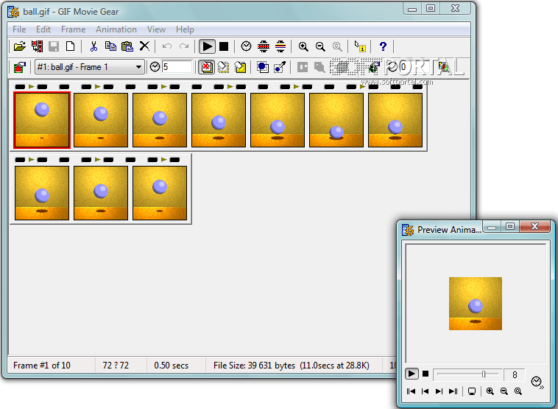Click the frame delay clock icon
The width and height of the screenshot is (558, 409).
tap(155, 66)
